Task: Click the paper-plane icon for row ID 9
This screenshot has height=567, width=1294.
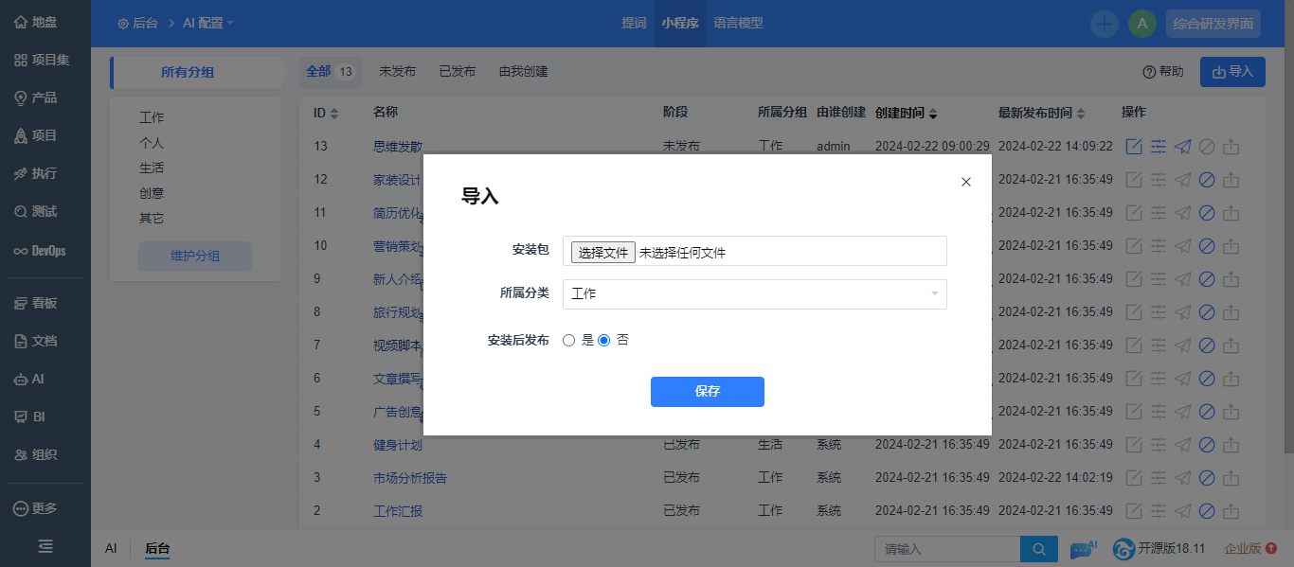Action: tap(1182, 279)
